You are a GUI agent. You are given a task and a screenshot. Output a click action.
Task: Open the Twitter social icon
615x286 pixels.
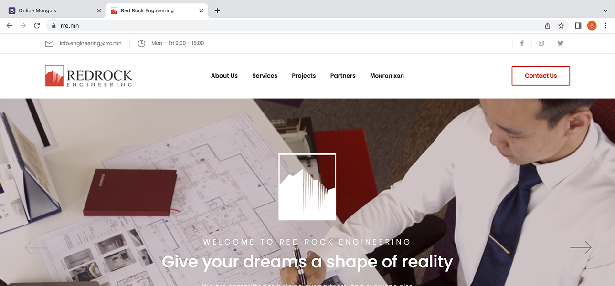coord(561,43)
